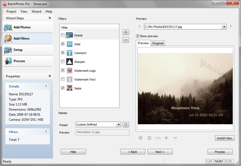
Task: Select the Preview tab
Action: tap(143, 43)
